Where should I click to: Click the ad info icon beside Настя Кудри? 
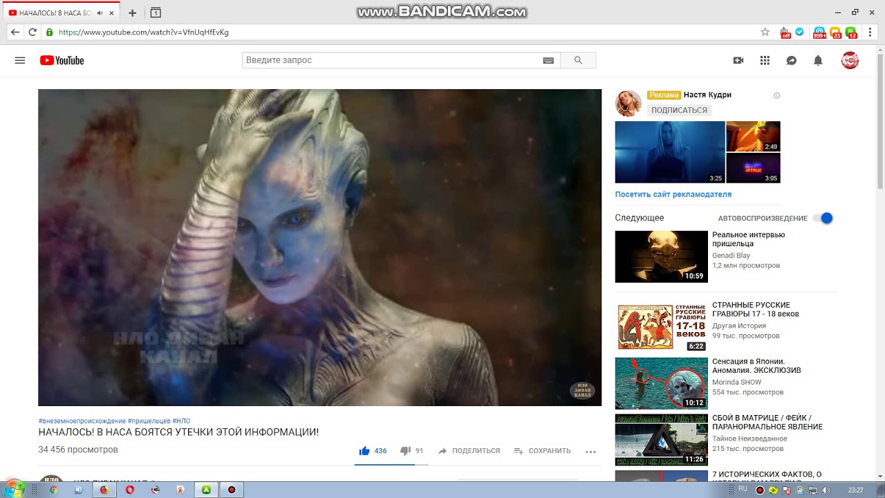point(776,95)
